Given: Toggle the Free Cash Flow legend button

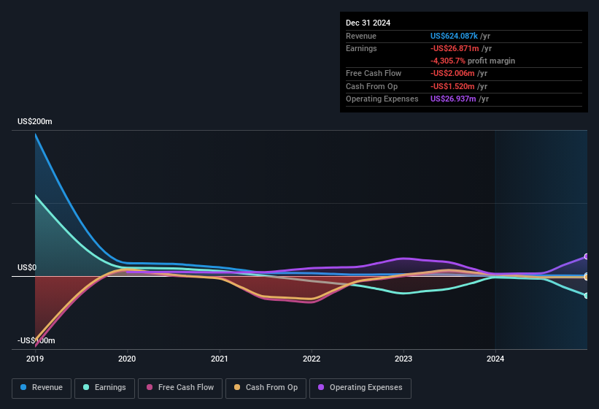Looking at the screenshot, I should 180,388.
